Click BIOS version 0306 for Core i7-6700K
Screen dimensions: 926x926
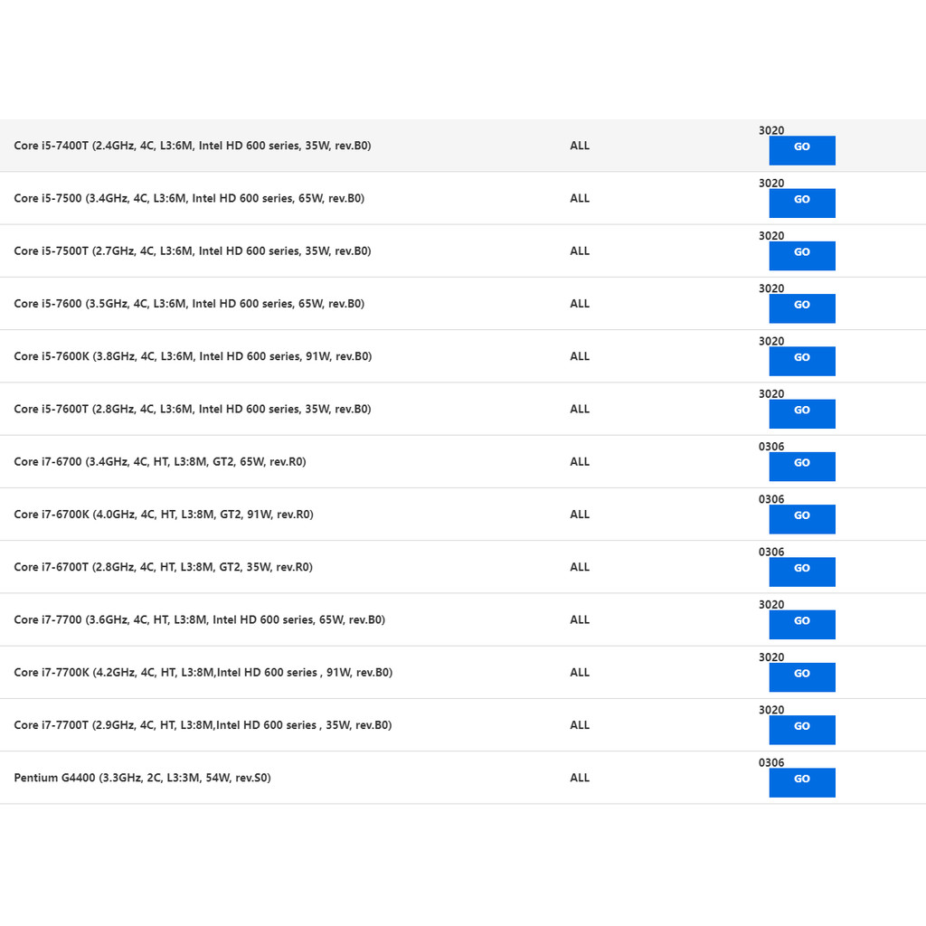click(771, 500)
